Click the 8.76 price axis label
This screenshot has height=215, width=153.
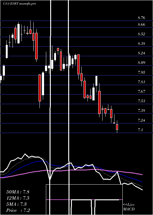point(141,18)
